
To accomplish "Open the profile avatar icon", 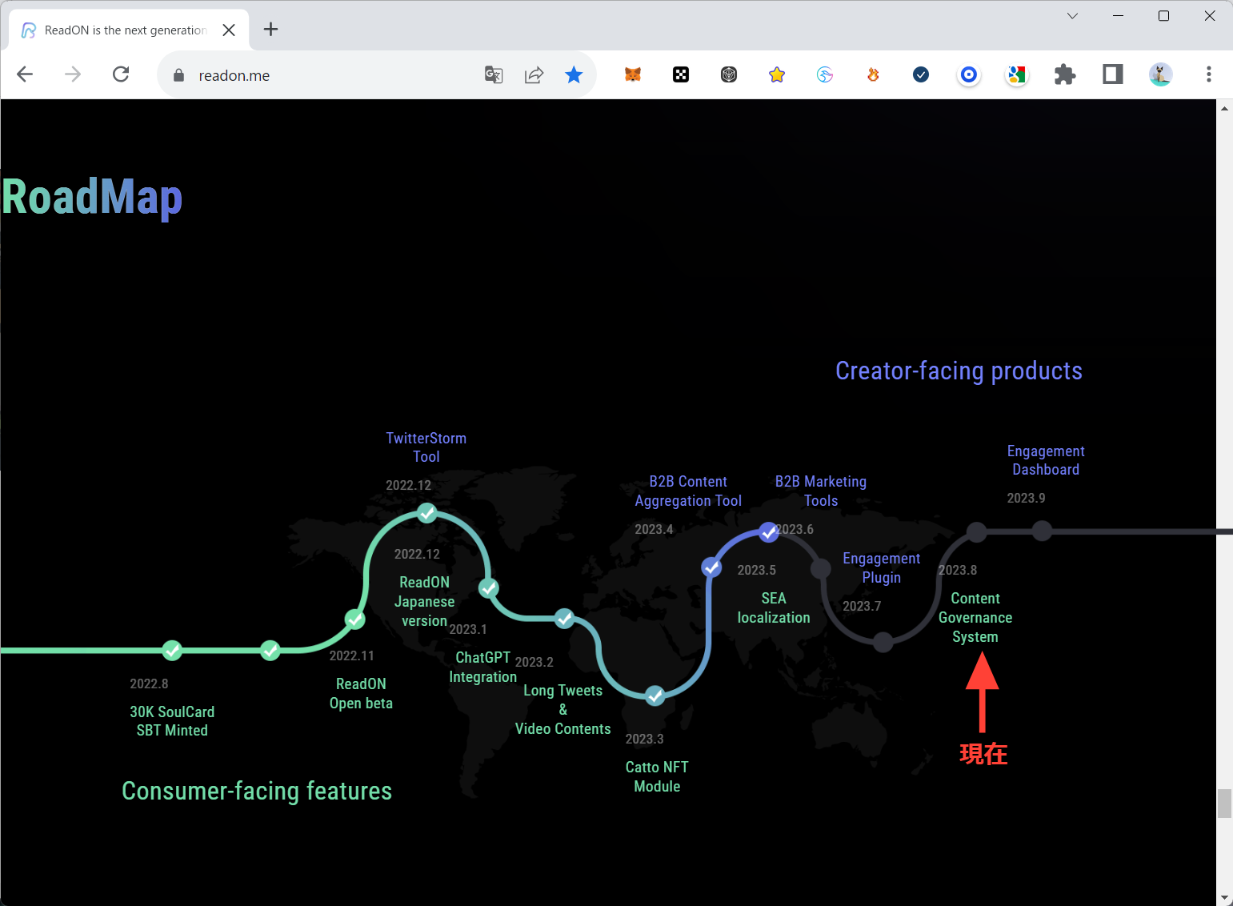I will click(1160, 75).
